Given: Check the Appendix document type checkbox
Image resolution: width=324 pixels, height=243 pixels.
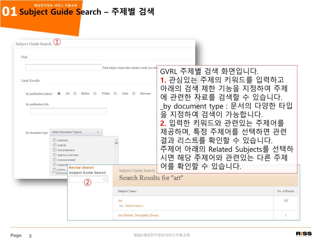Looking at the screenshot, I should click(55, 165).
